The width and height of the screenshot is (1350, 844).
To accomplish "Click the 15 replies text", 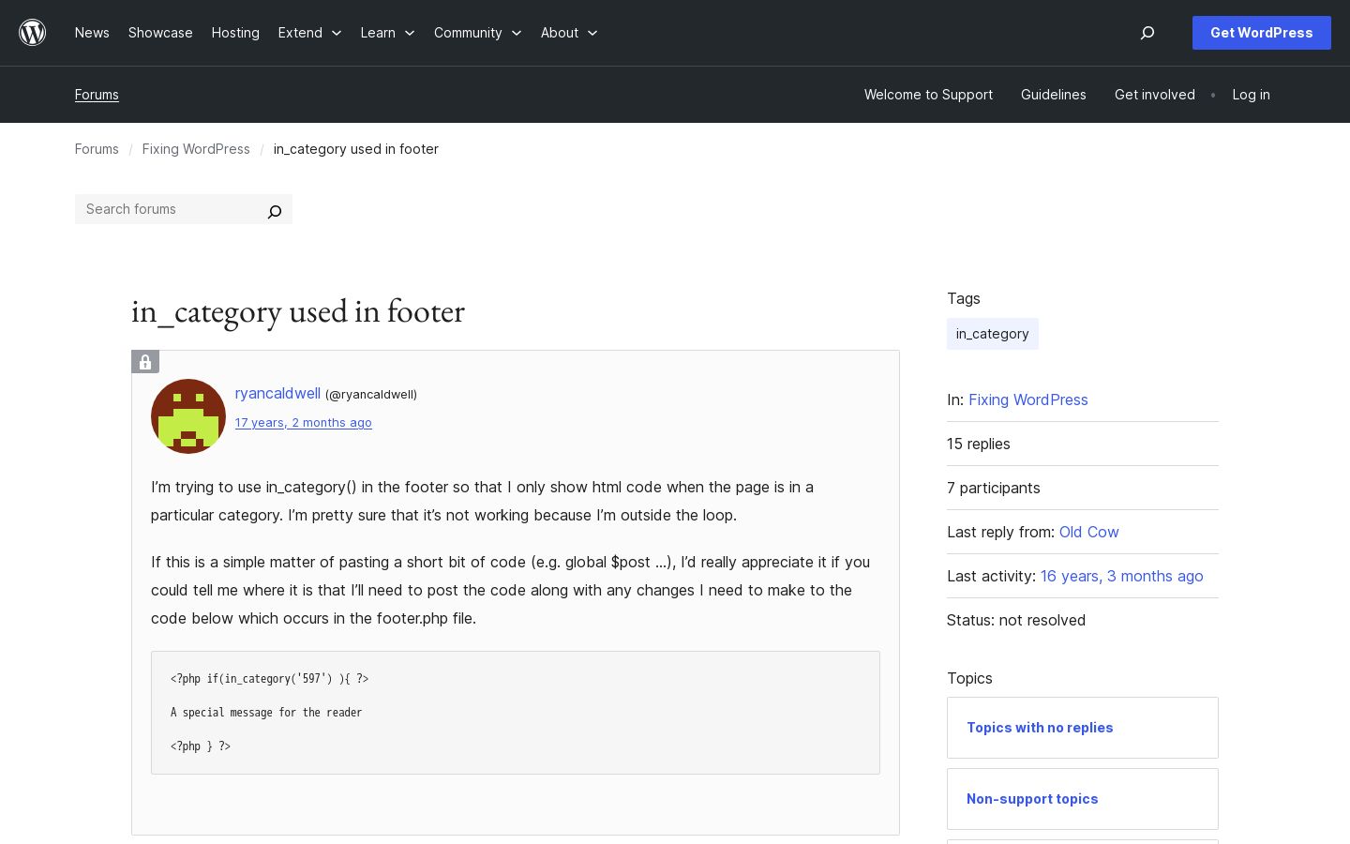I will (x=979, y=444).
